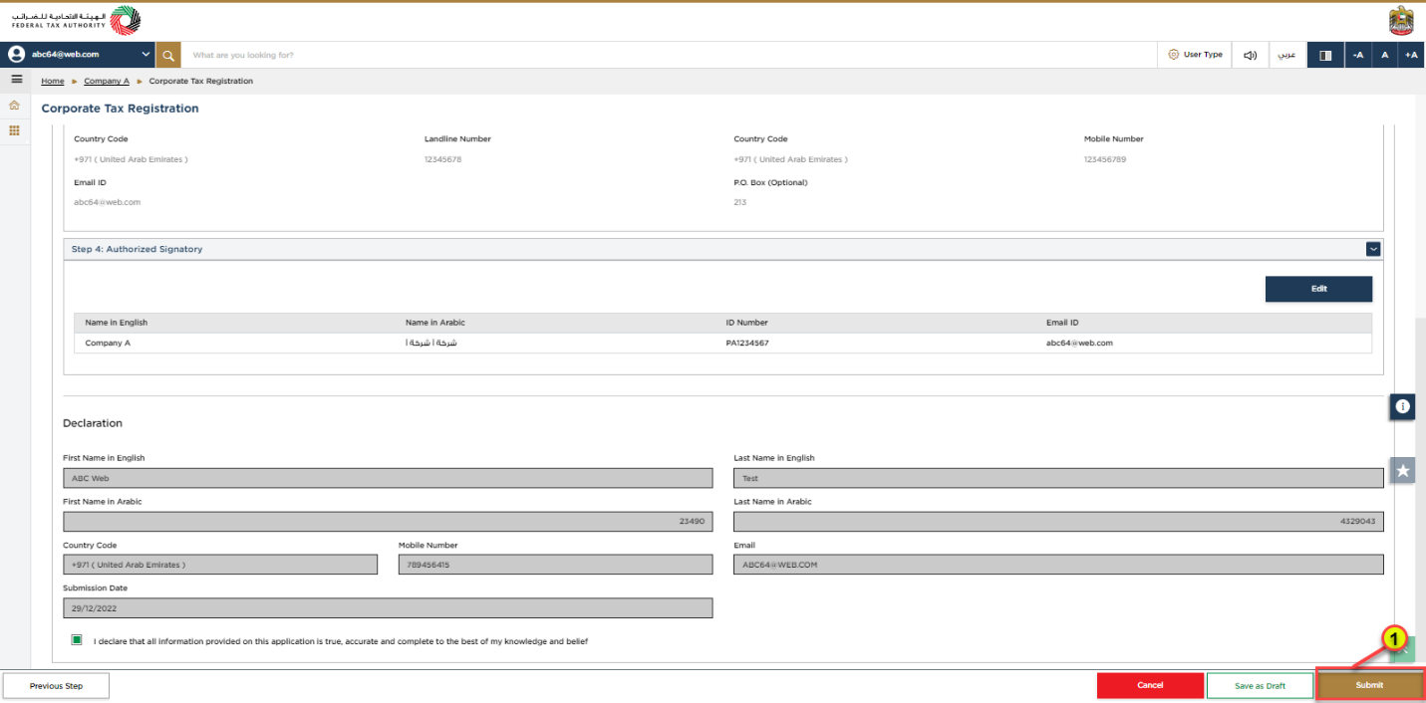Reset font size with A button
1426x703 pixels.
tap(1384, 55)
